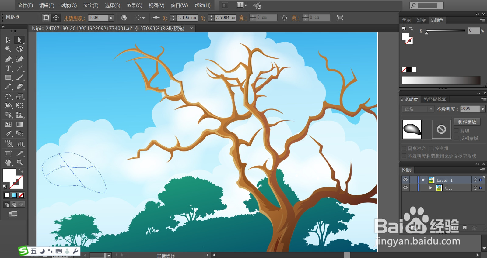This screenshot has height=258, width=487.
Task: Select the Pen tool
Action: tap(8, 59)
